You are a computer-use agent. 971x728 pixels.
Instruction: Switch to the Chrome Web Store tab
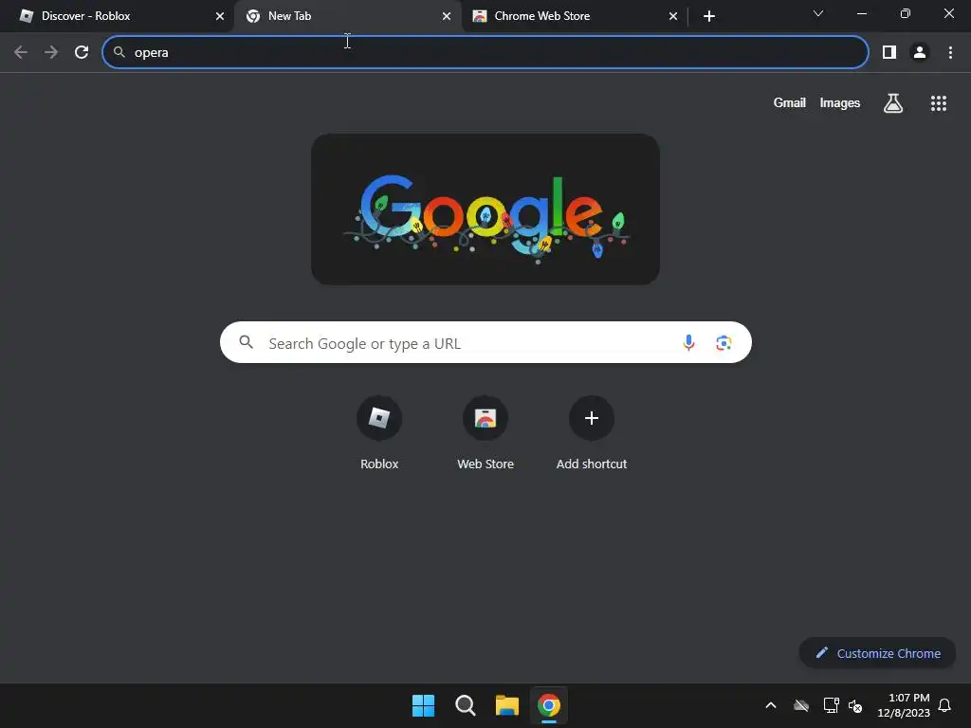point(574,16)
